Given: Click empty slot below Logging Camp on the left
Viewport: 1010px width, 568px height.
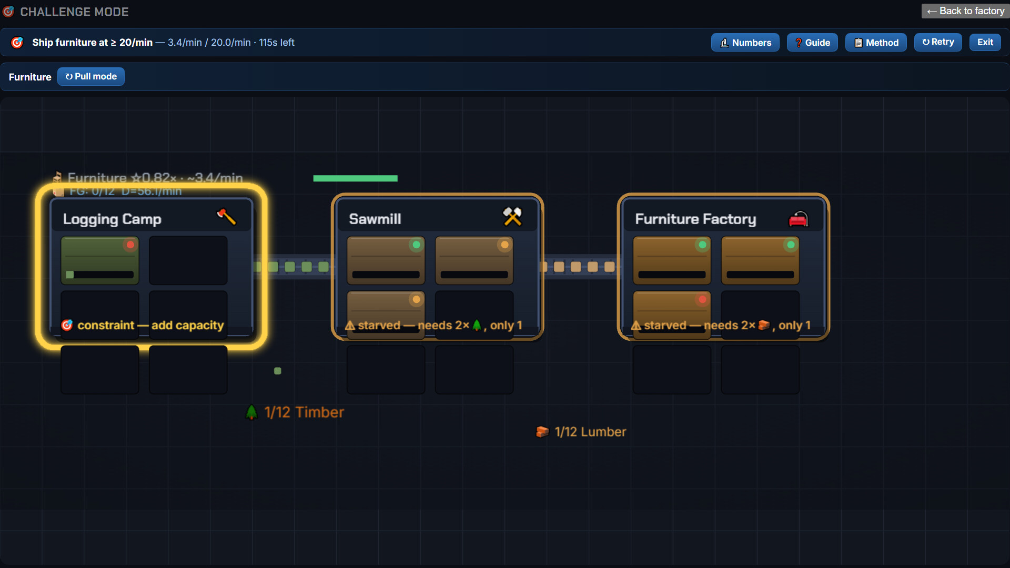Looking at the screenshot, I should coord(100,370).
